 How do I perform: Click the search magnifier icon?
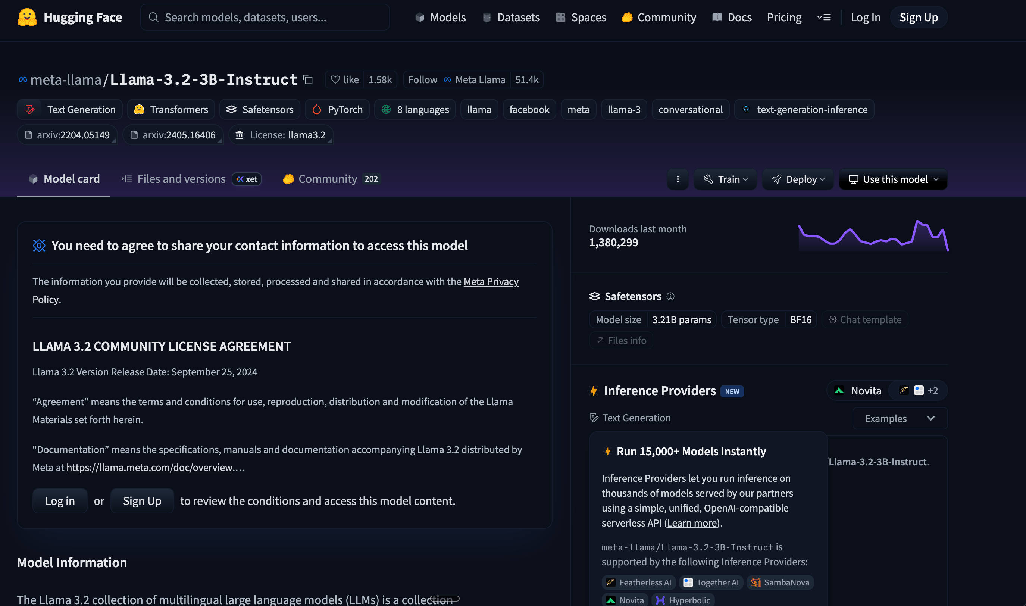[x=153, y=17]
